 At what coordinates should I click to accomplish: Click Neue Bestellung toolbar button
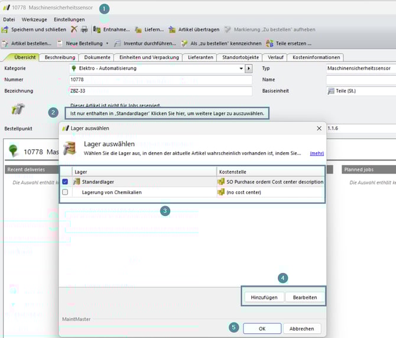pos(80,44)
